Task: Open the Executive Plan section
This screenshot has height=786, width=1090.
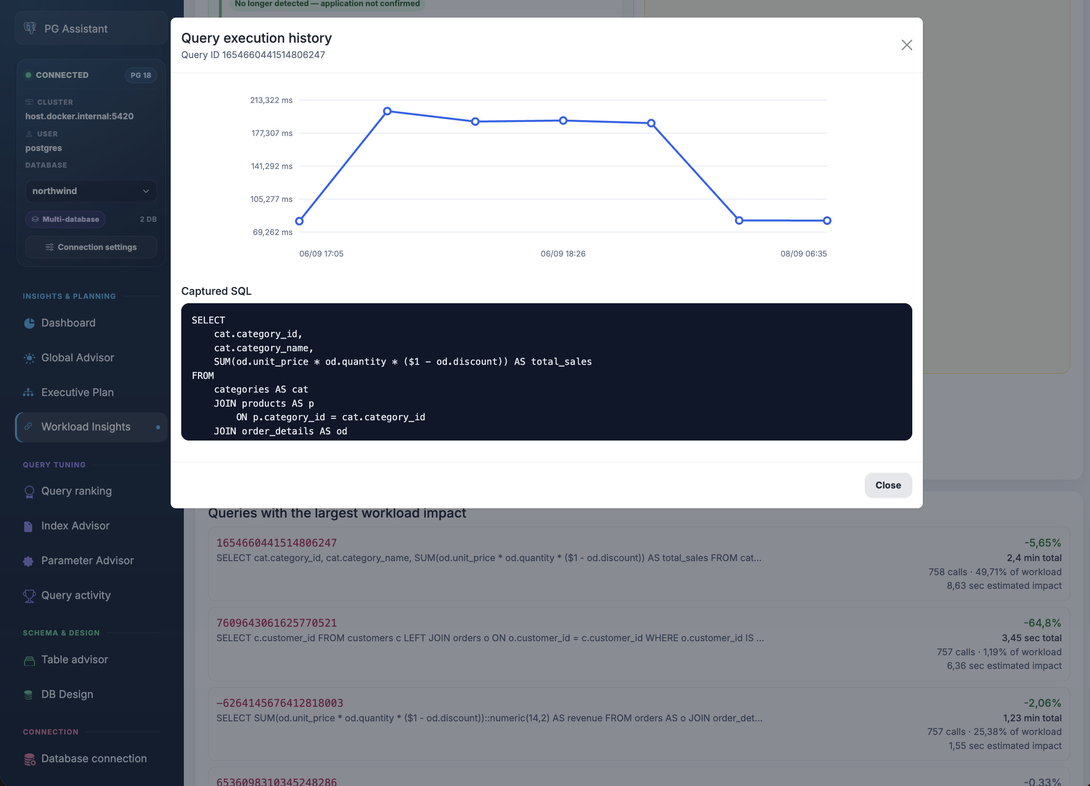Action: [91, 392]
